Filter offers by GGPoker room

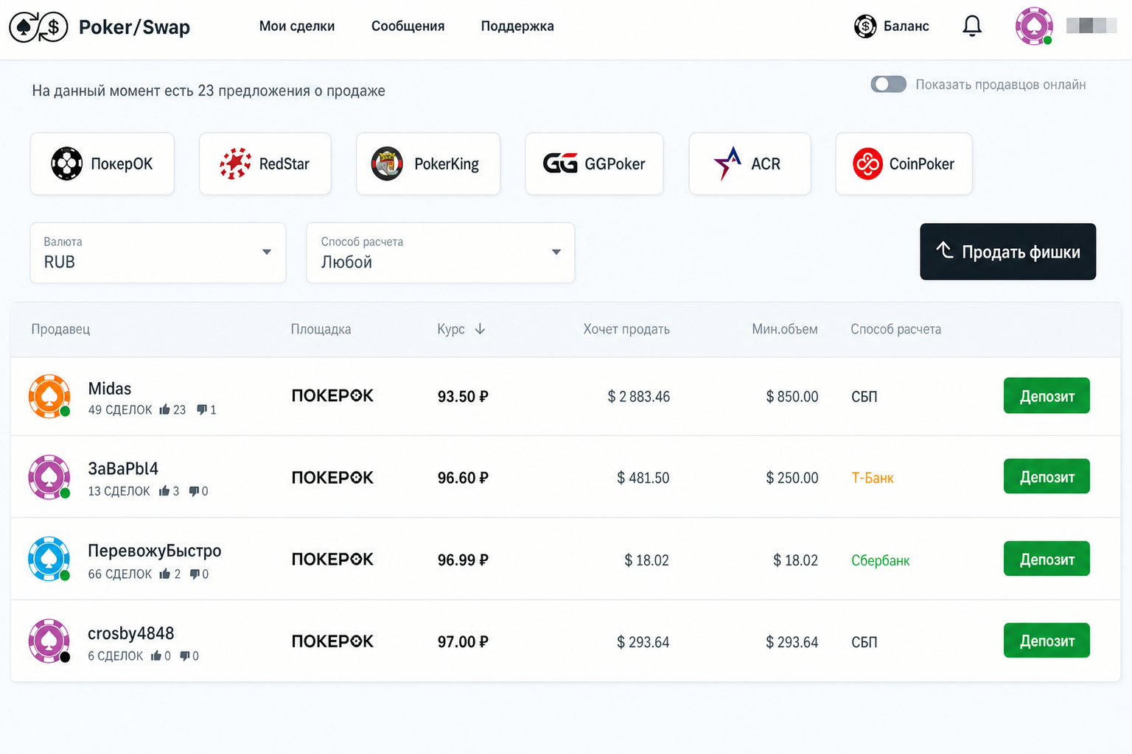[x=594, y=163]
